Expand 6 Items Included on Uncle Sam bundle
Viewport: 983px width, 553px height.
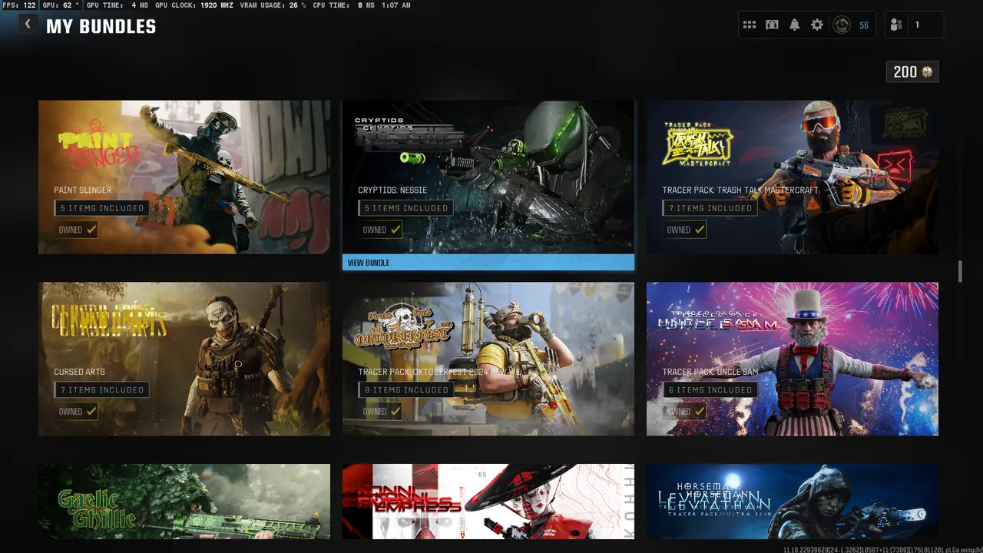pyautogui.click(x=710, y=390)
